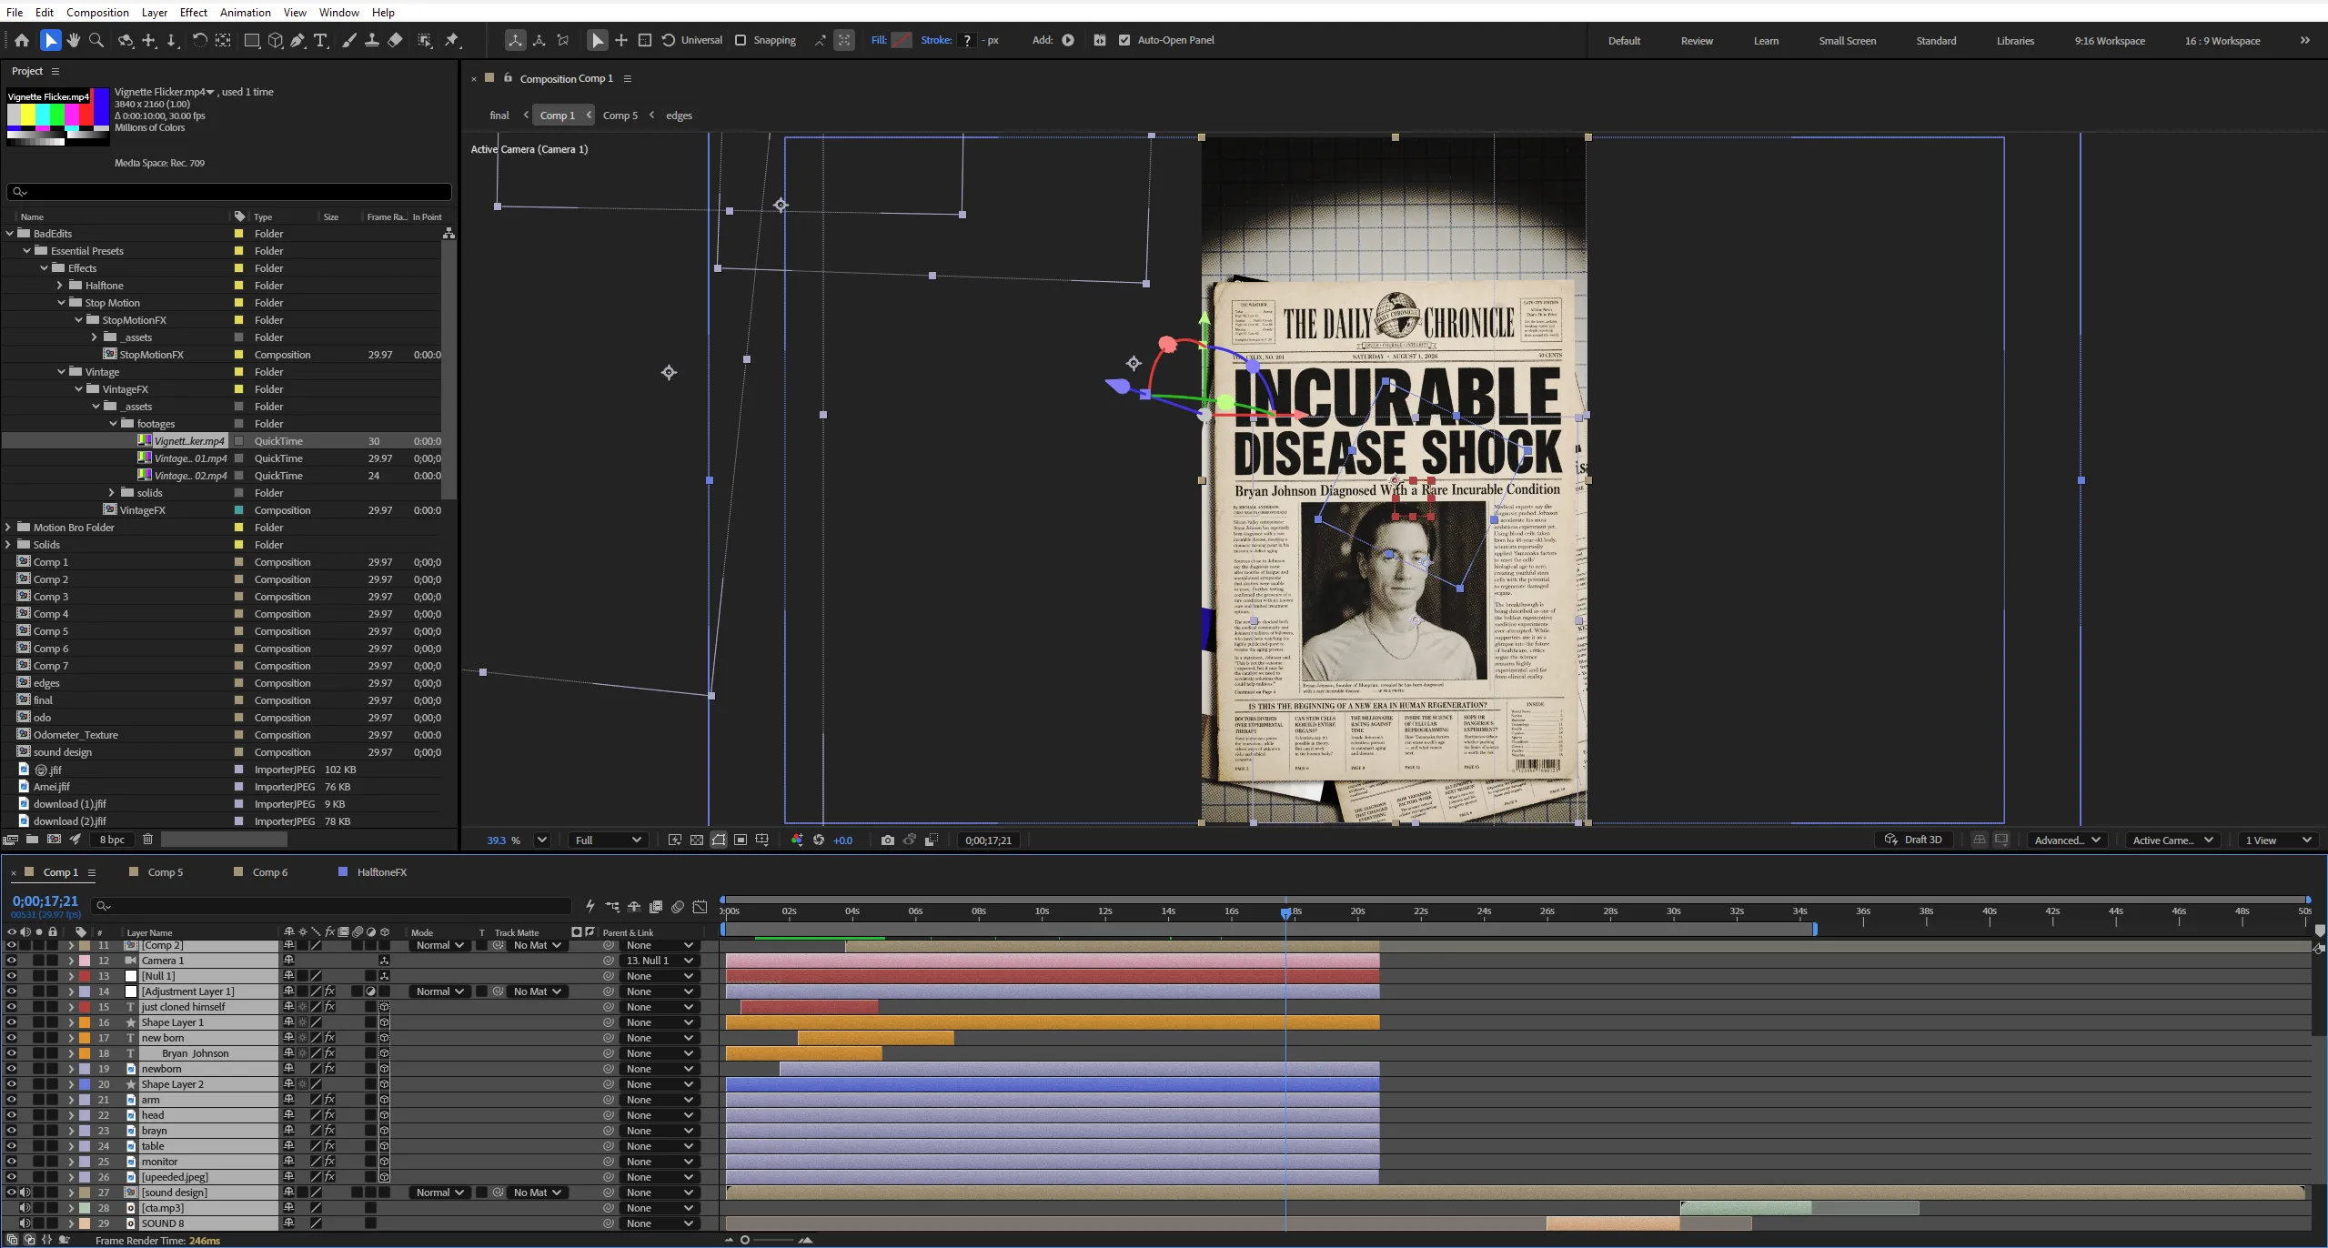The height and width of the screenshot is (1248, 2328).
Task: Select the Roto Brush tool
Action: click(425, 40)
